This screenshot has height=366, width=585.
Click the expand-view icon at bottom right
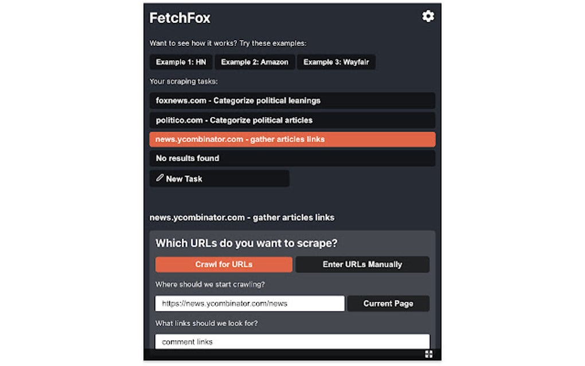(x=428, y=354)
